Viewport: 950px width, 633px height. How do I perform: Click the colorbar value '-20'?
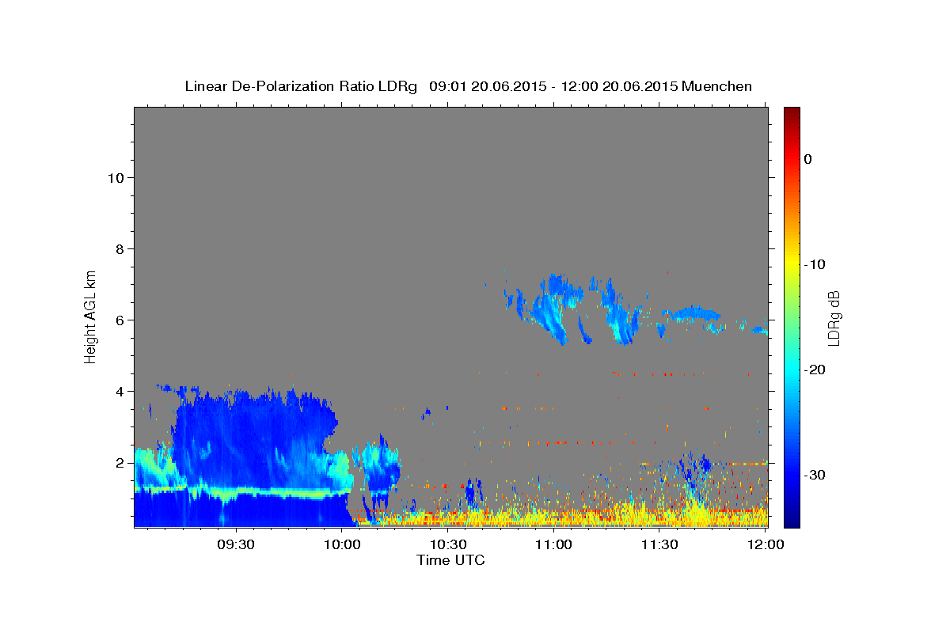(816, 370)
